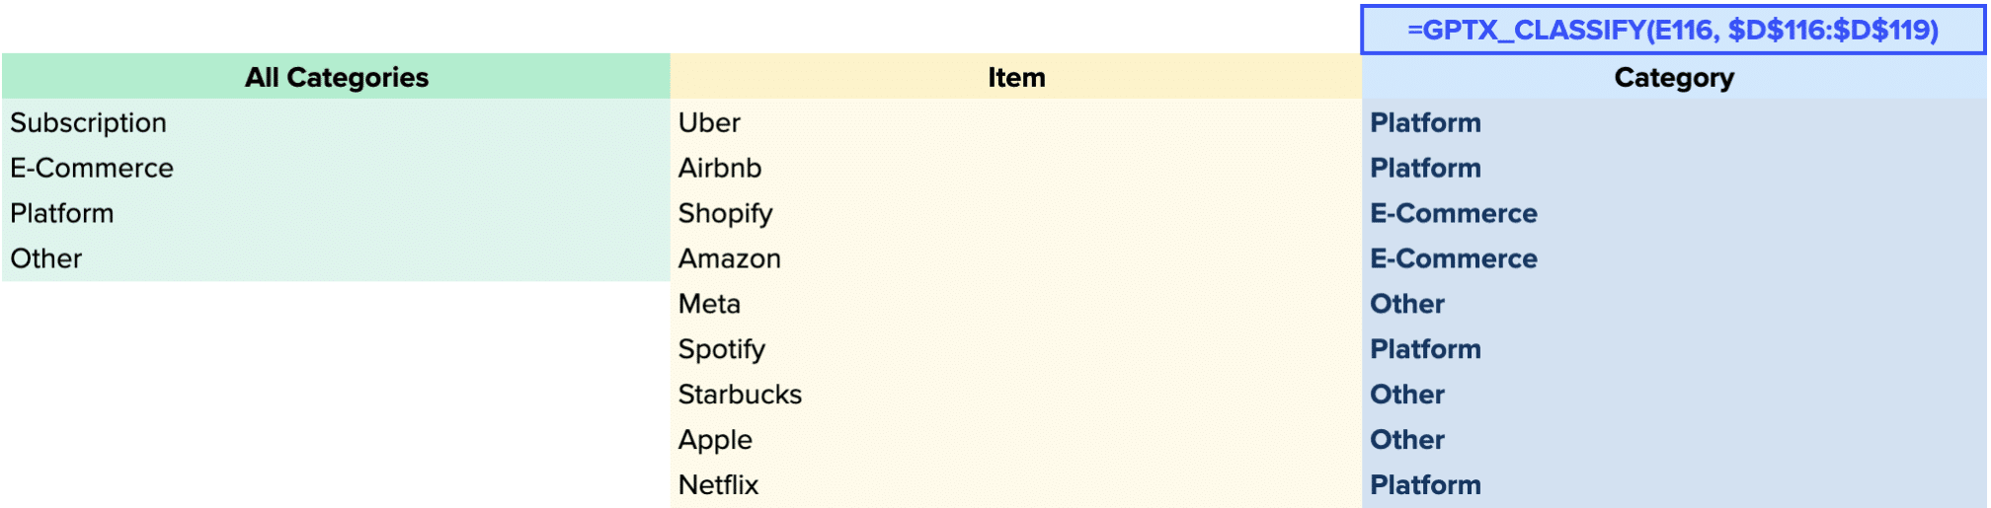Viewport: 1991px width, 508px height.
Task: Select the Spotify item cell
Action: [x=1016, y=349]
